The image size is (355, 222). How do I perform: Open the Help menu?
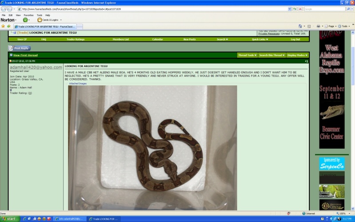pos(47,15)
